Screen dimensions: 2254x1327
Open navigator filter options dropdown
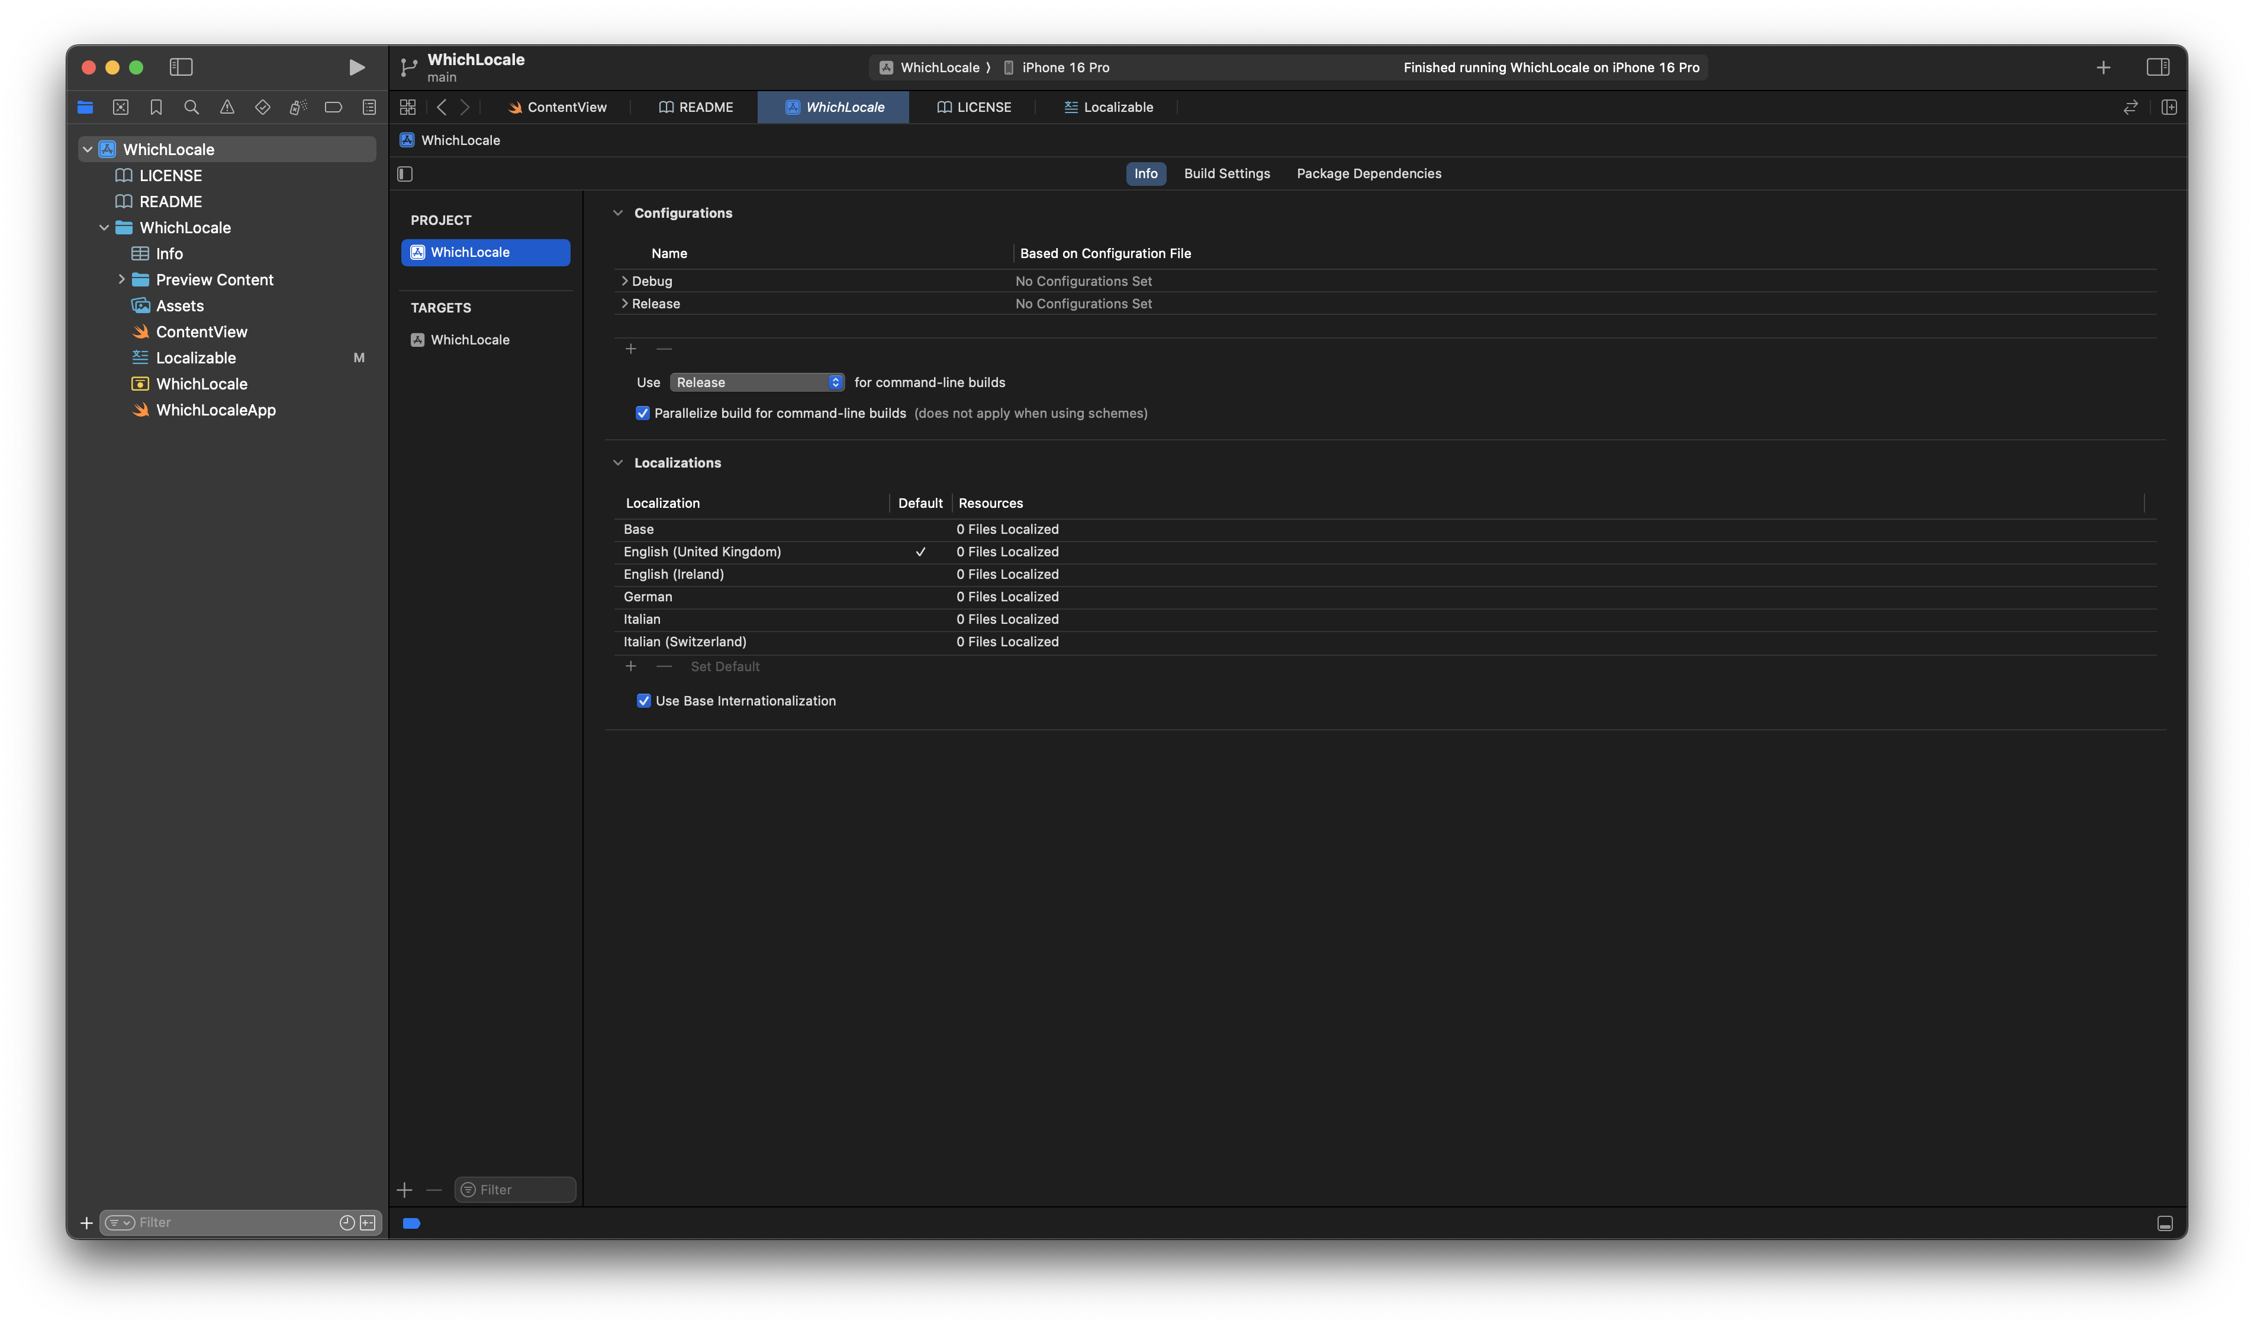(120, 1222)
